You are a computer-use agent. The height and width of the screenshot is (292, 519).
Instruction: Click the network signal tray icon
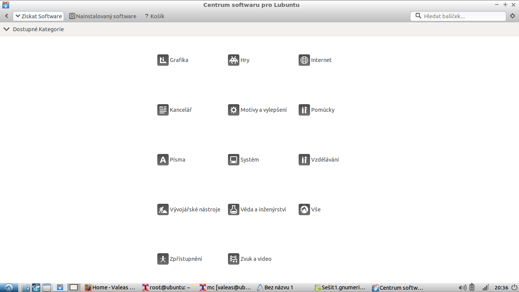click(x=486, y=287)
